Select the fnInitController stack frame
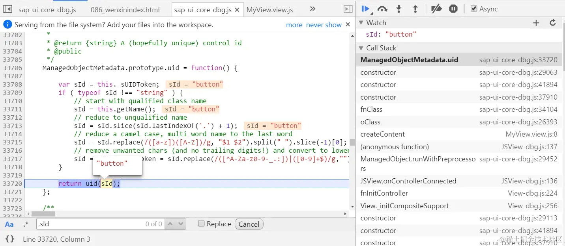 pyautogui.click(x=459, y=193)
